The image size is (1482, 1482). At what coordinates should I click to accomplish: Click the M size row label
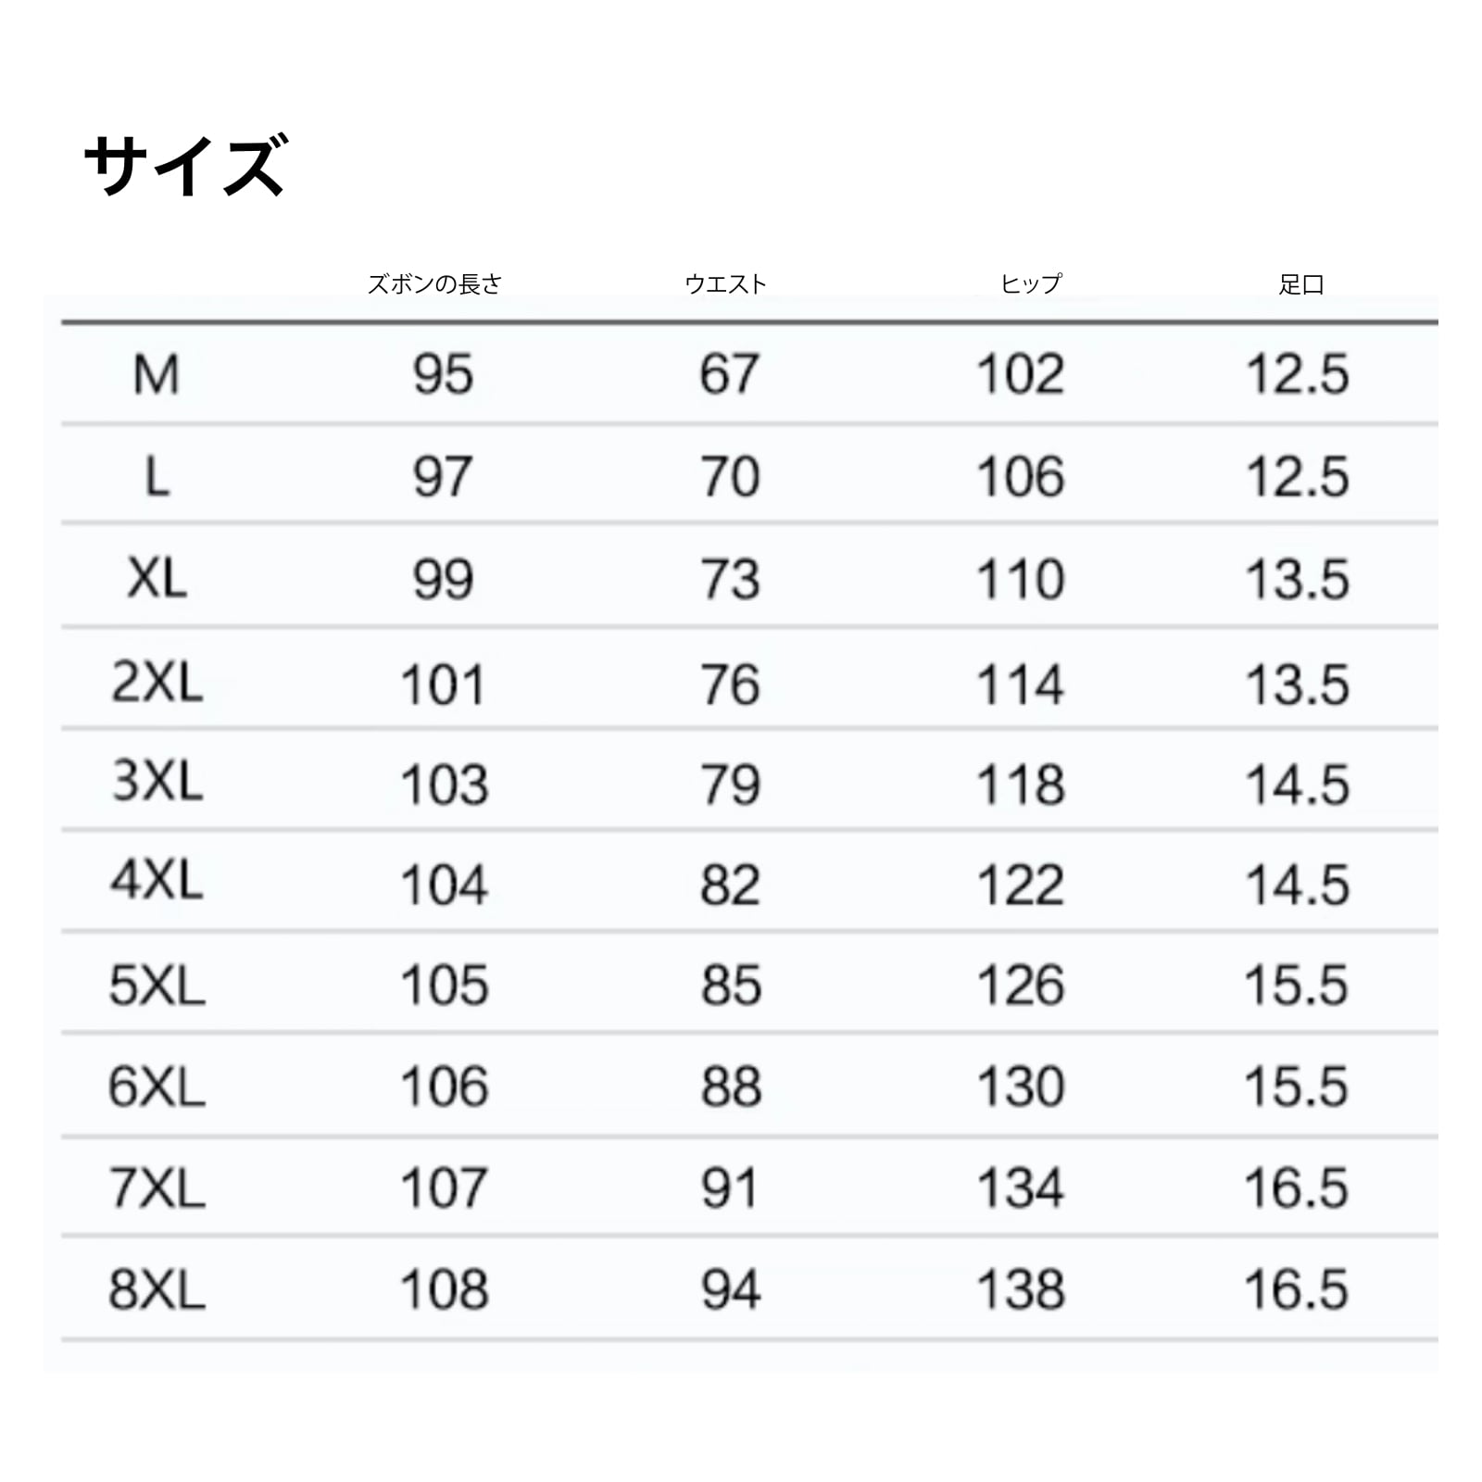point(157,375)
